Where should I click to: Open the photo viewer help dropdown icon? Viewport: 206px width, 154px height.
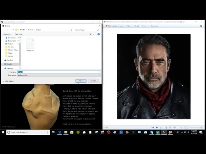tap(202, 26)
